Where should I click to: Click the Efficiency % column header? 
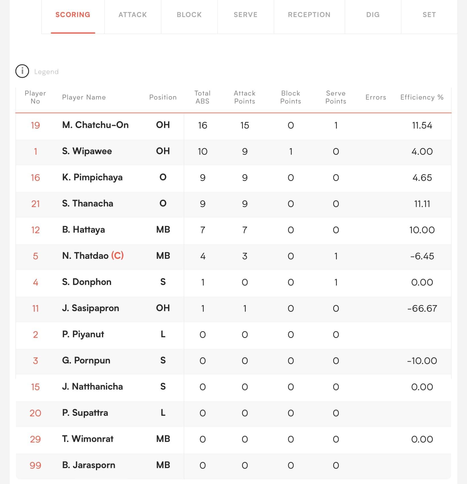point(422,97)
